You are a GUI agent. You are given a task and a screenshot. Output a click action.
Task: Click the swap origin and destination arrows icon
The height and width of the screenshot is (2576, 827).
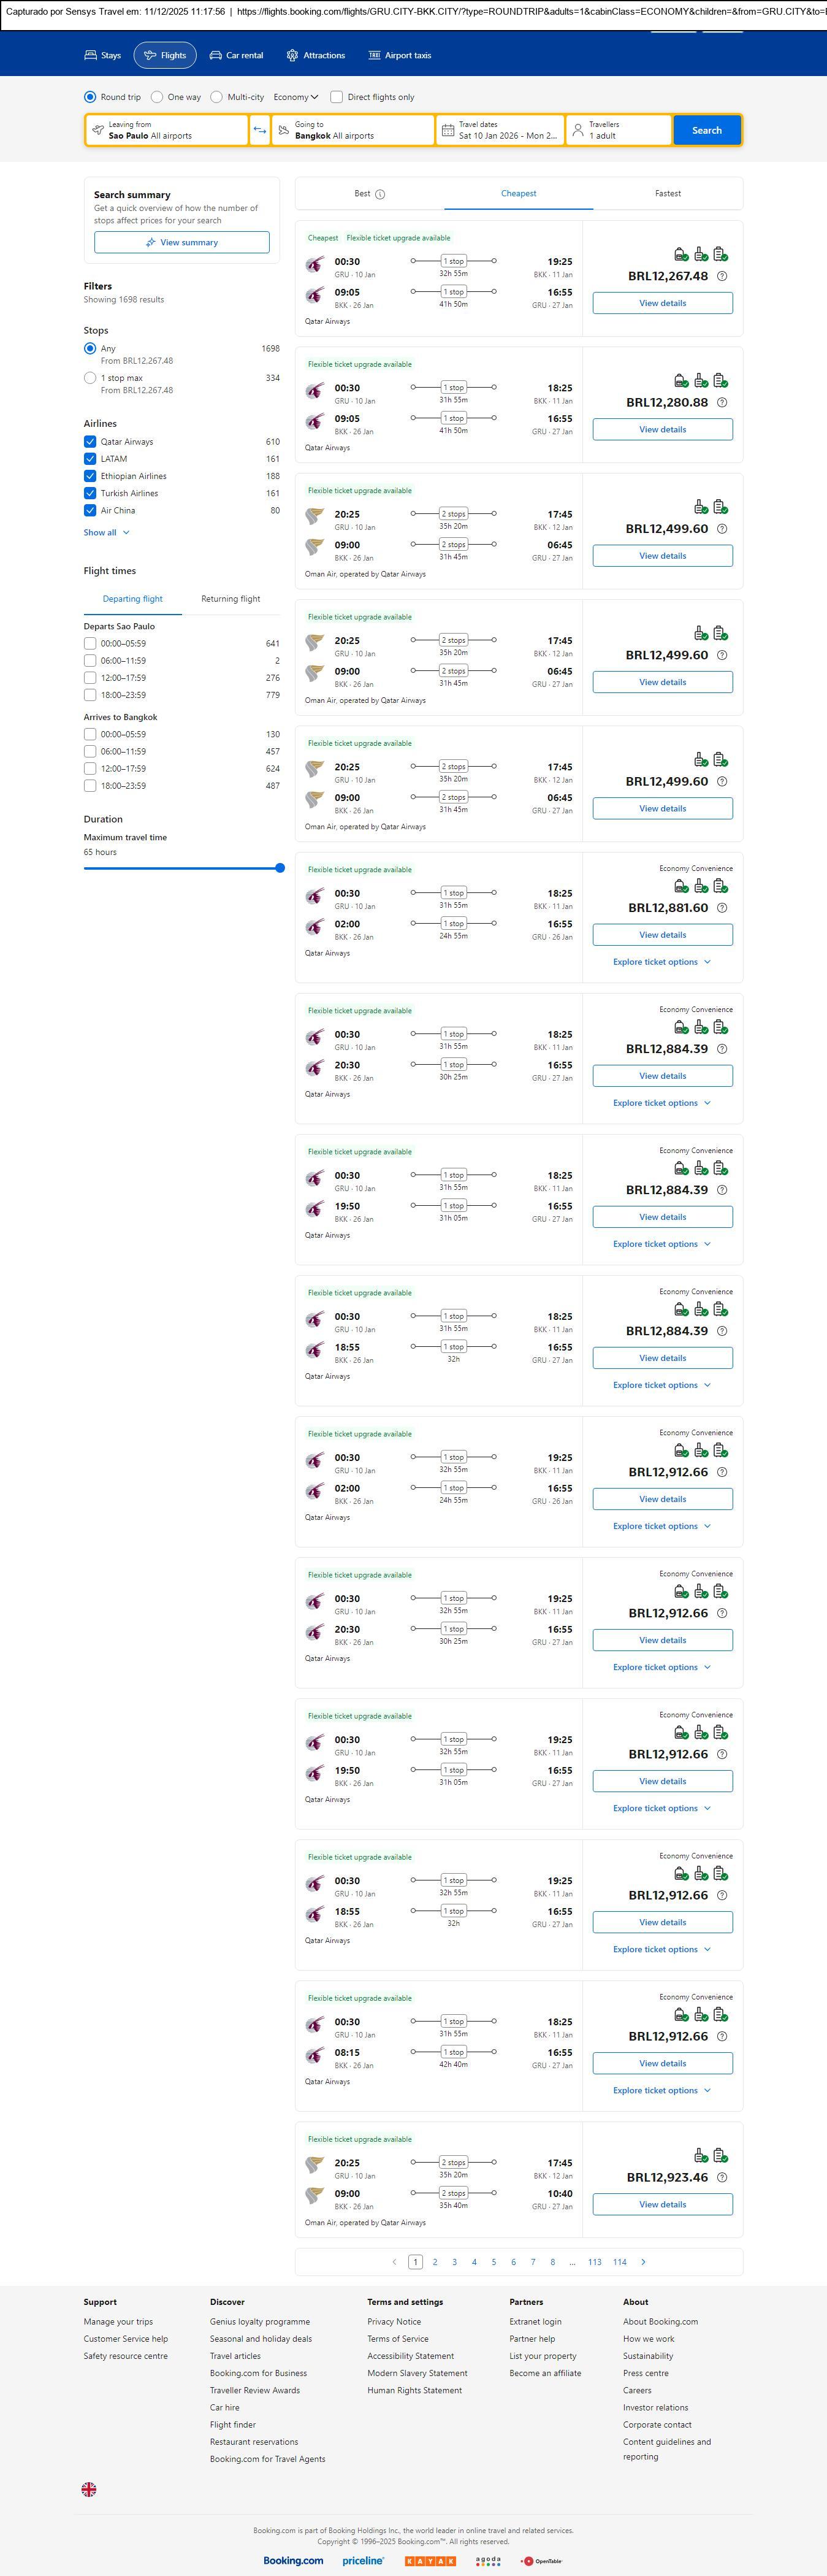(259, 130)
